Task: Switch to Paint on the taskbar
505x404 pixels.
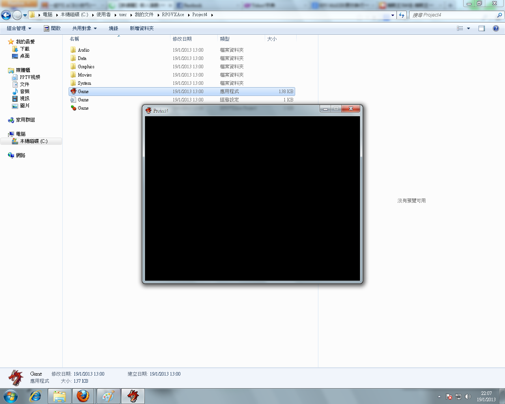Action: (x=108, y=396)
